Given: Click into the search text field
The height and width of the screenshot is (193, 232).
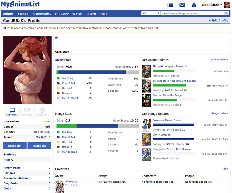Looking at the screenshot, I should pyautogui.click(x=192, y=13).
